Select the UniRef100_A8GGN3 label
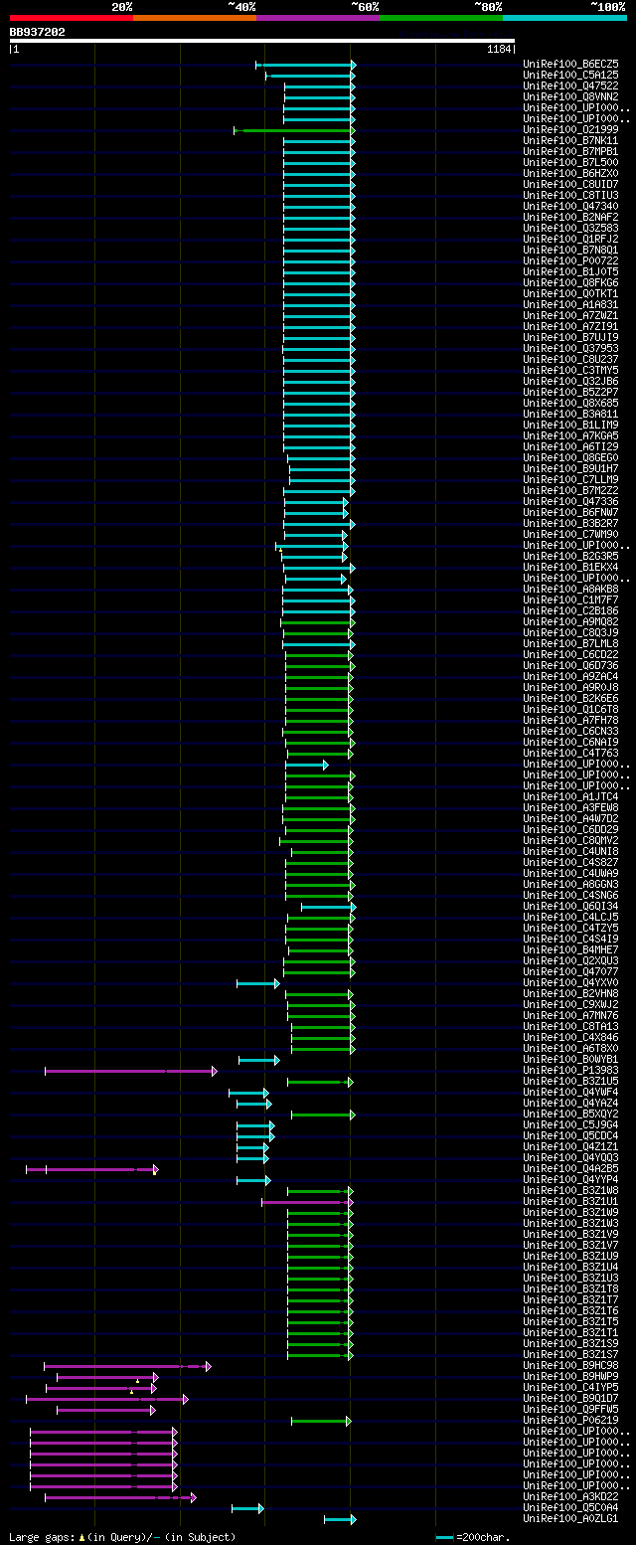The image size is (636, 1545). 569,884
